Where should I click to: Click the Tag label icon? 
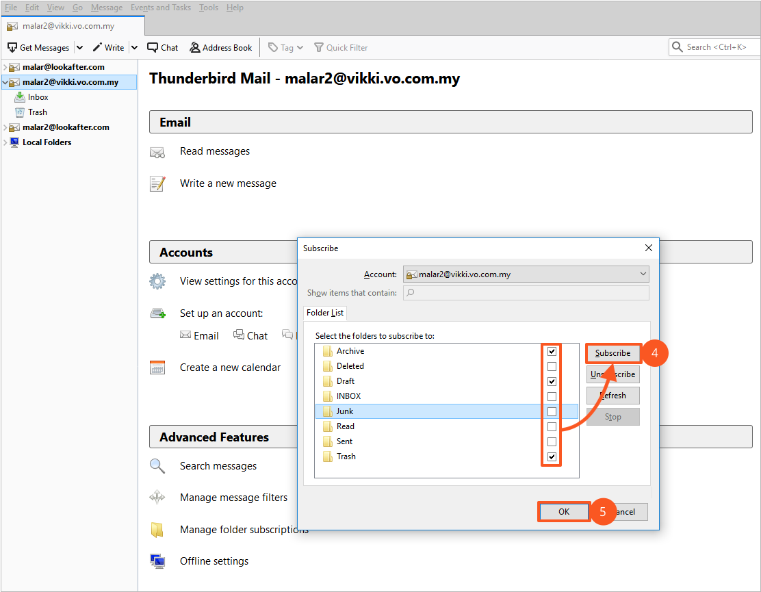coord(273,47)
